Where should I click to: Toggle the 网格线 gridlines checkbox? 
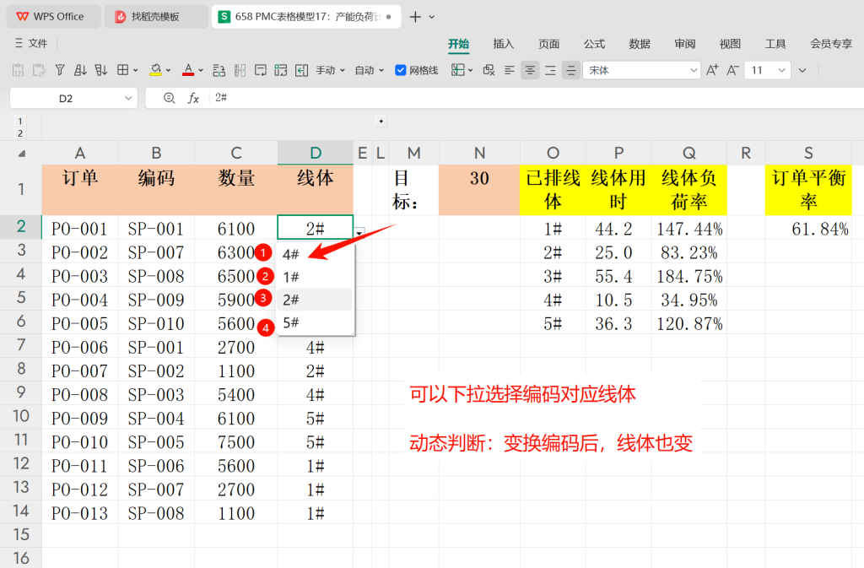point(401,70)
